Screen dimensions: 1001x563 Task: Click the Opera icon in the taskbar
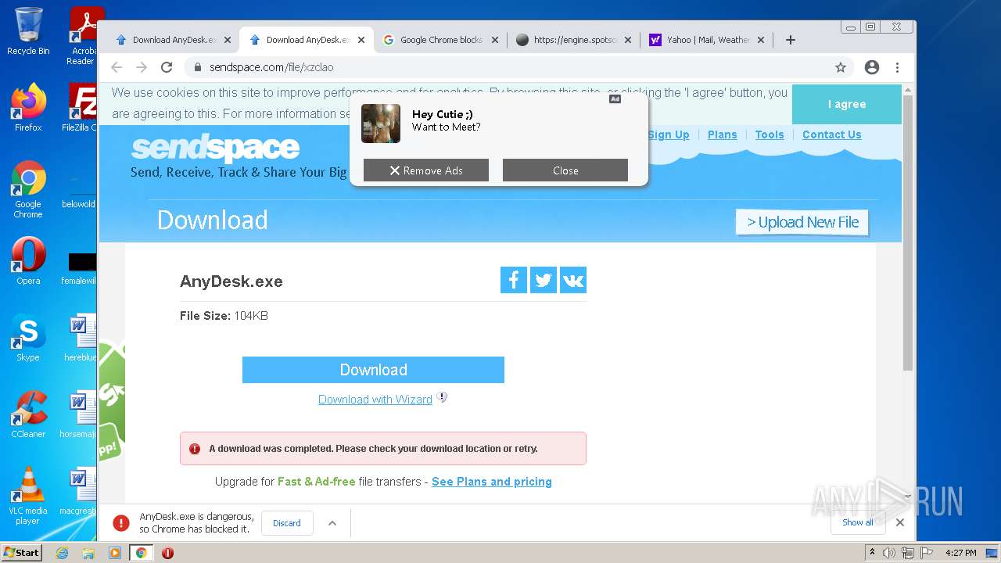point(167,553)
